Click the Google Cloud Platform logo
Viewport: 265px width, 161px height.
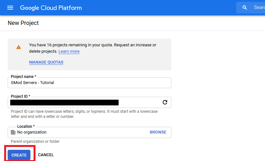point(51,8)
